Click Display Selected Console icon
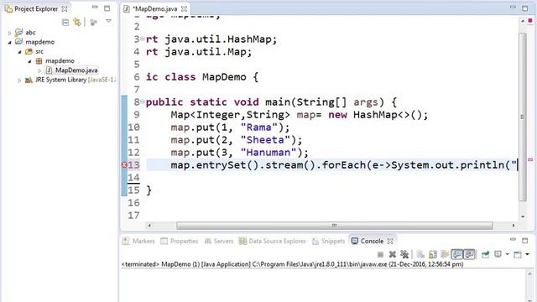The width and height of the screenshot is (537, 302). pos(498,254)
